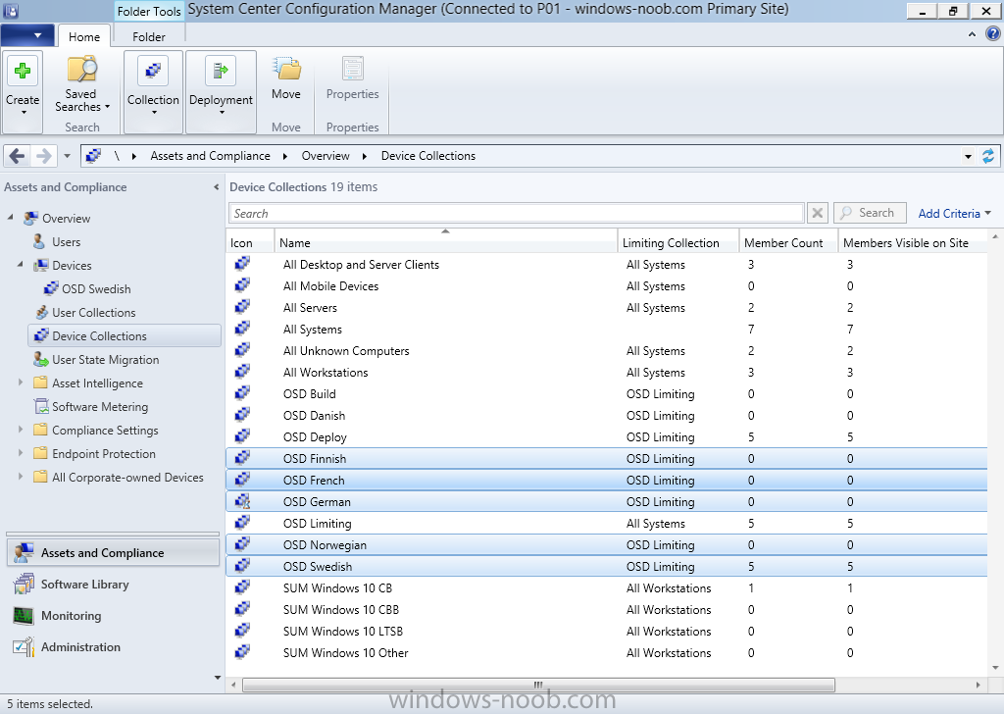Expand Compliance Settings folder arrow
The image size is (1004, 714).
[21, 429]
